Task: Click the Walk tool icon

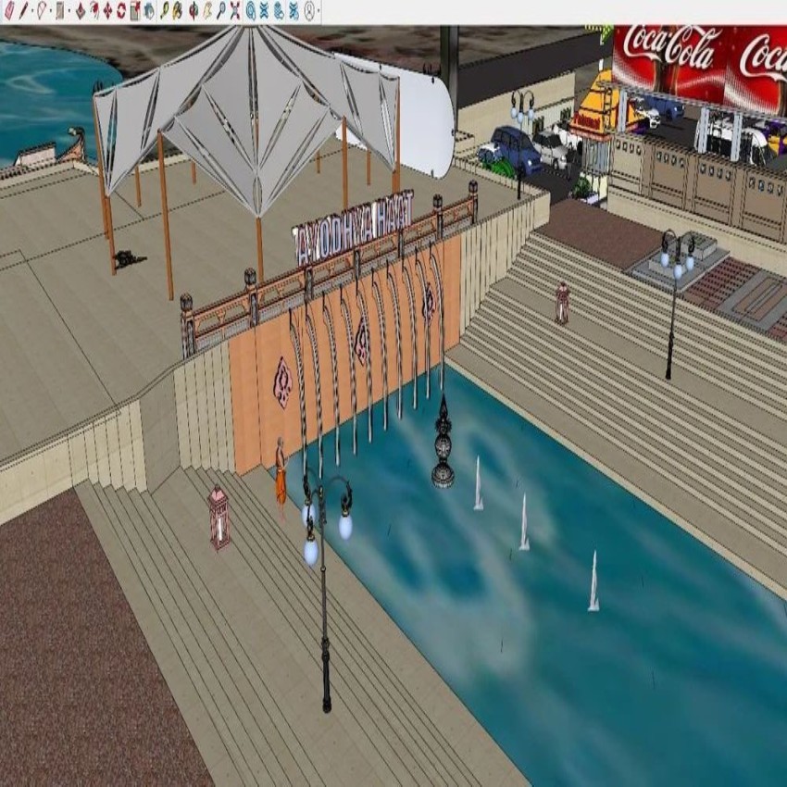Action: (279, 9)
